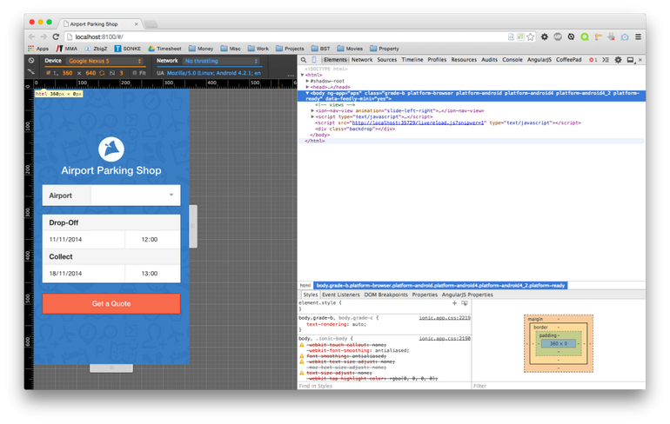Open the Console panel tab

(x=513, y=60)
